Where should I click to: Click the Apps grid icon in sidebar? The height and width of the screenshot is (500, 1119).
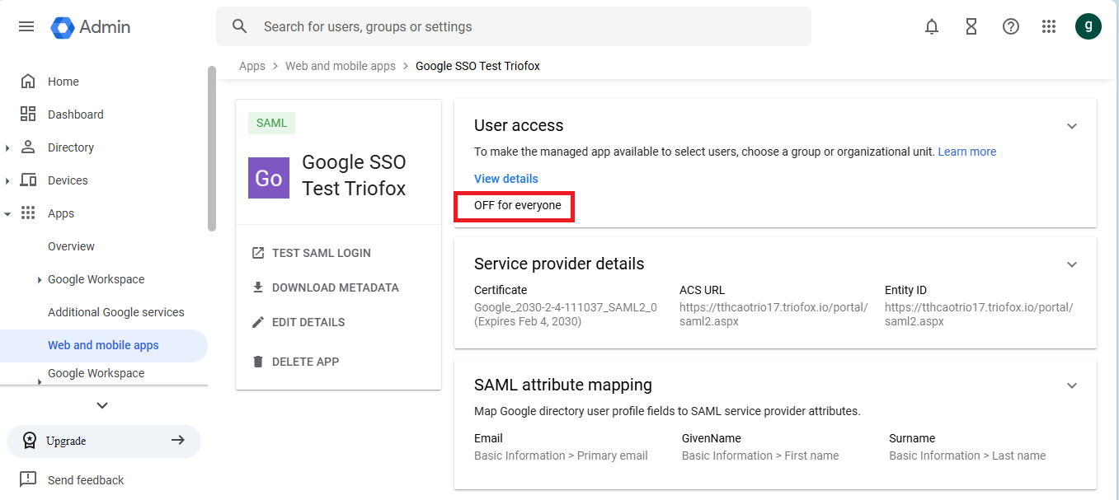(x=28, y=213)
